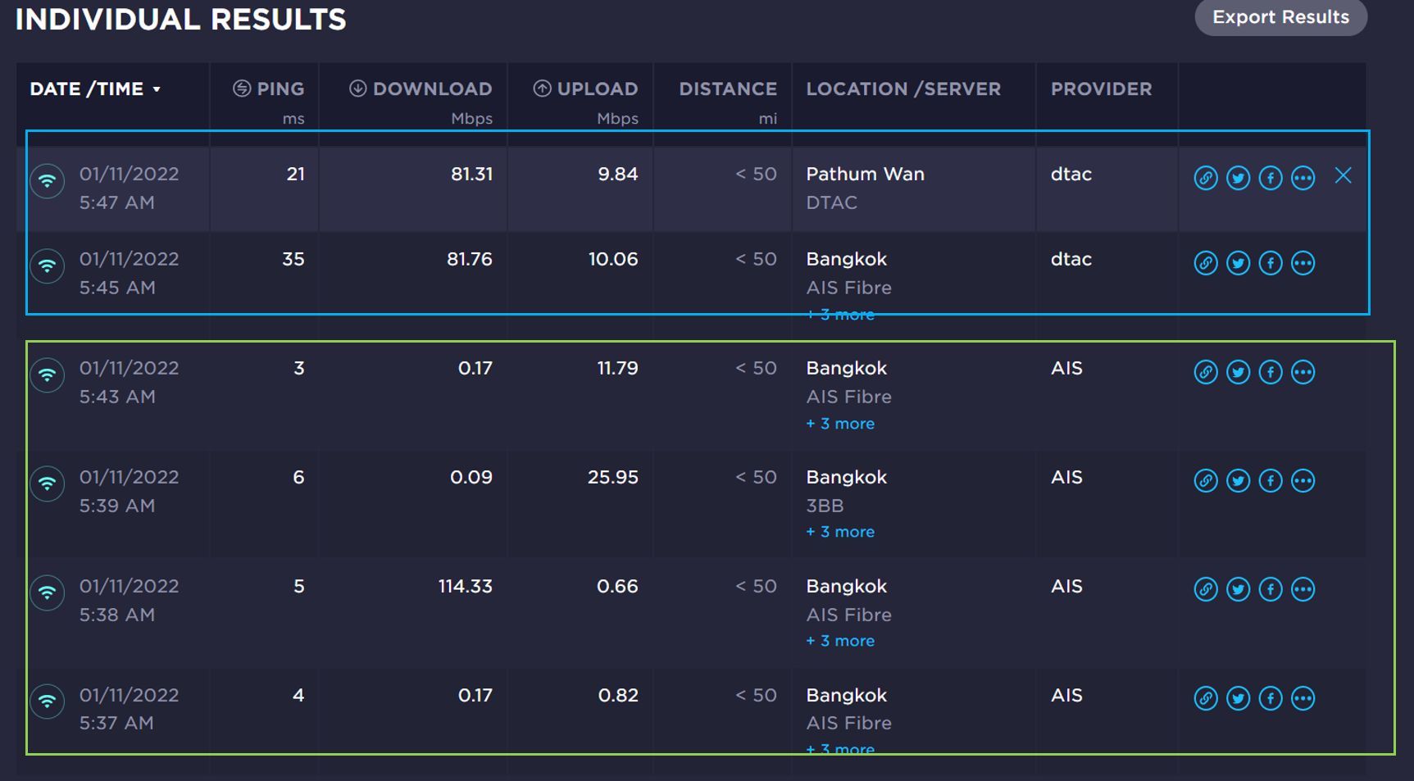This screenshot has width=1414, height=781.
Task: Share 5:47 AM result on Twitter
Action: pos(1238,178)
